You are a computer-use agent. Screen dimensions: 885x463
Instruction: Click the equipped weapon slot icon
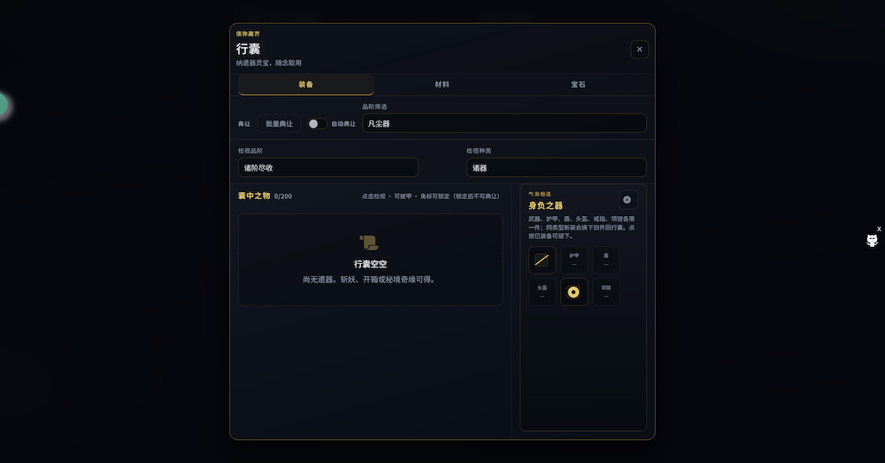click(542, 260)
